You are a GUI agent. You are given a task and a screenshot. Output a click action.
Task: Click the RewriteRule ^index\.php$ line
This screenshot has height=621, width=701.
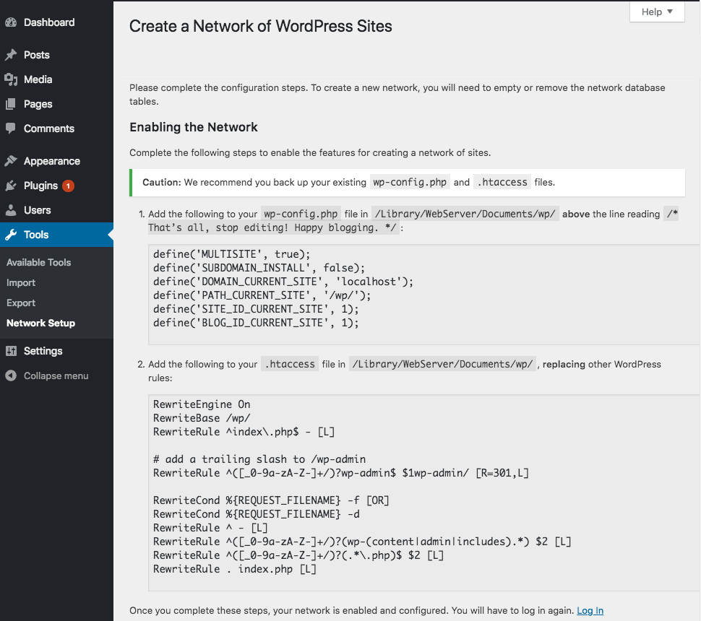coord(244,432)
